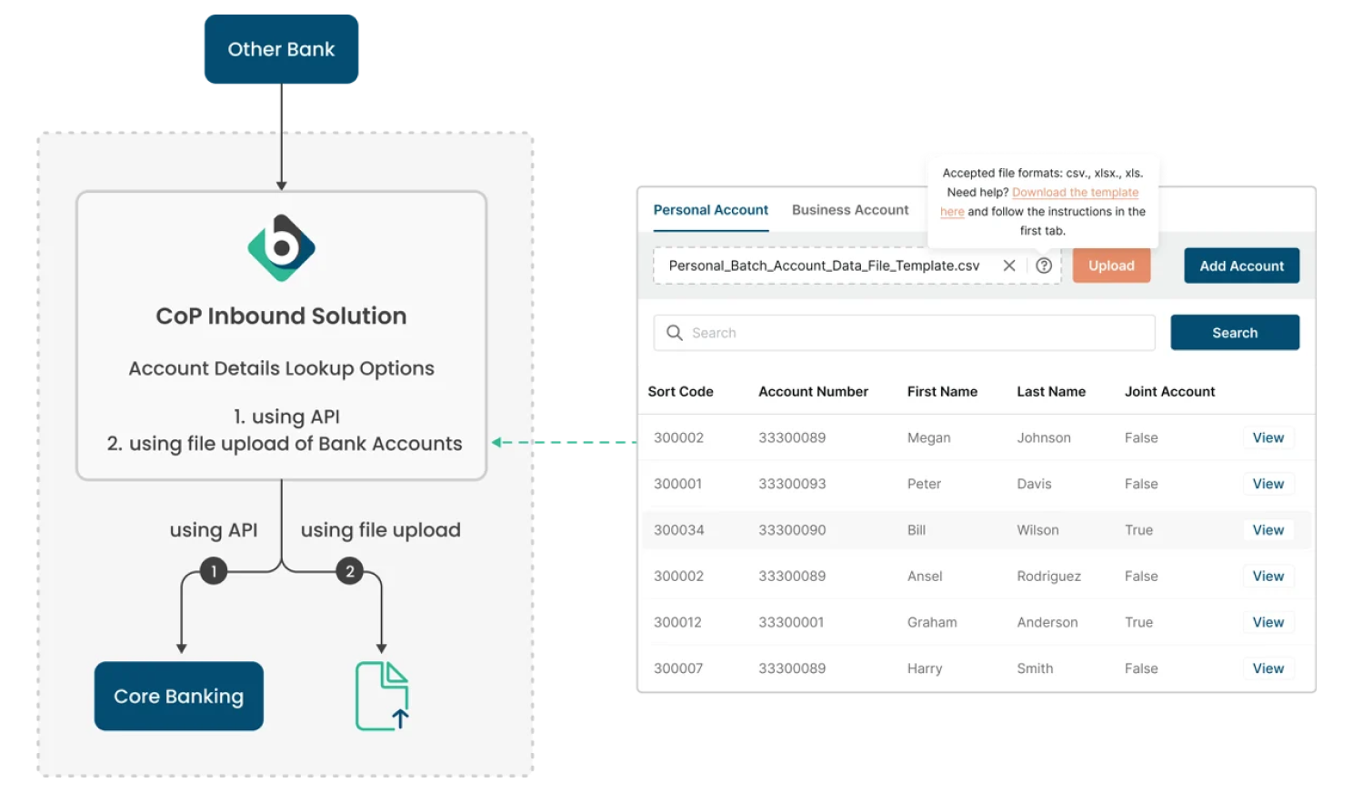This screenshot has height=793, width=1353.
Task: Select sort code 300034 cell
Action: (679, 530)
